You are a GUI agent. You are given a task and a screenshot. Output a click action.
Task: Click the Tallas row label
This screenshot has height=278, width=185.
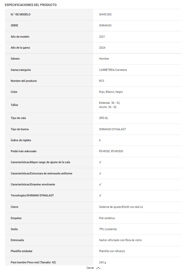click(14, 105)
